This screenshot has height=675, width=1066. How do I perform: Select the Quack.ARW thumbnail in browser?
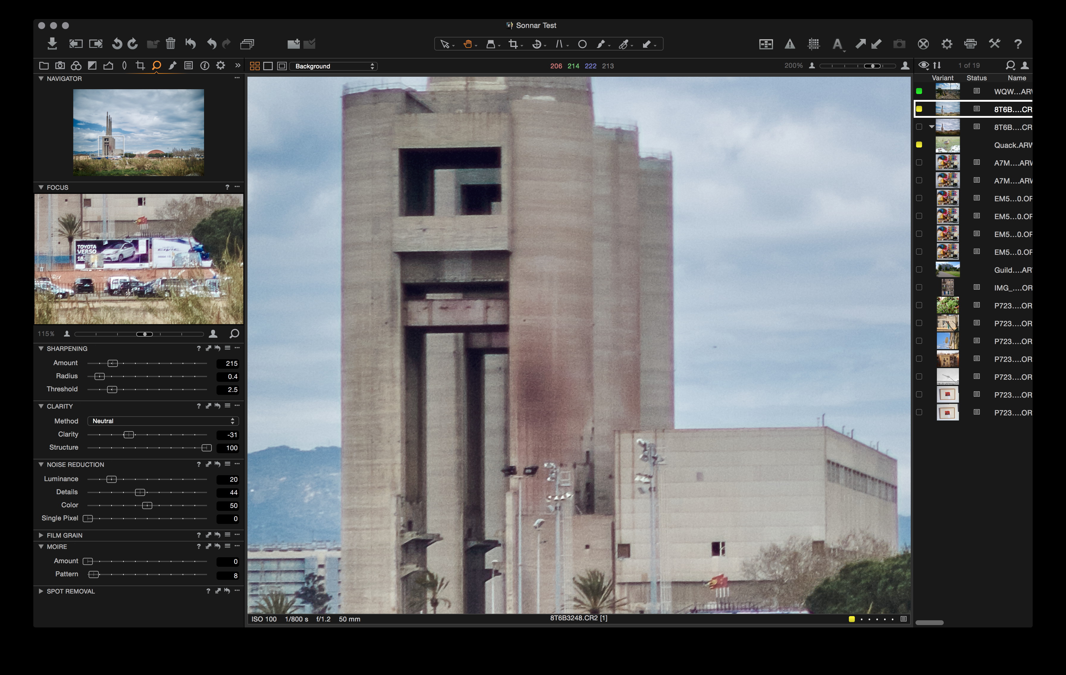pos(947,145)
